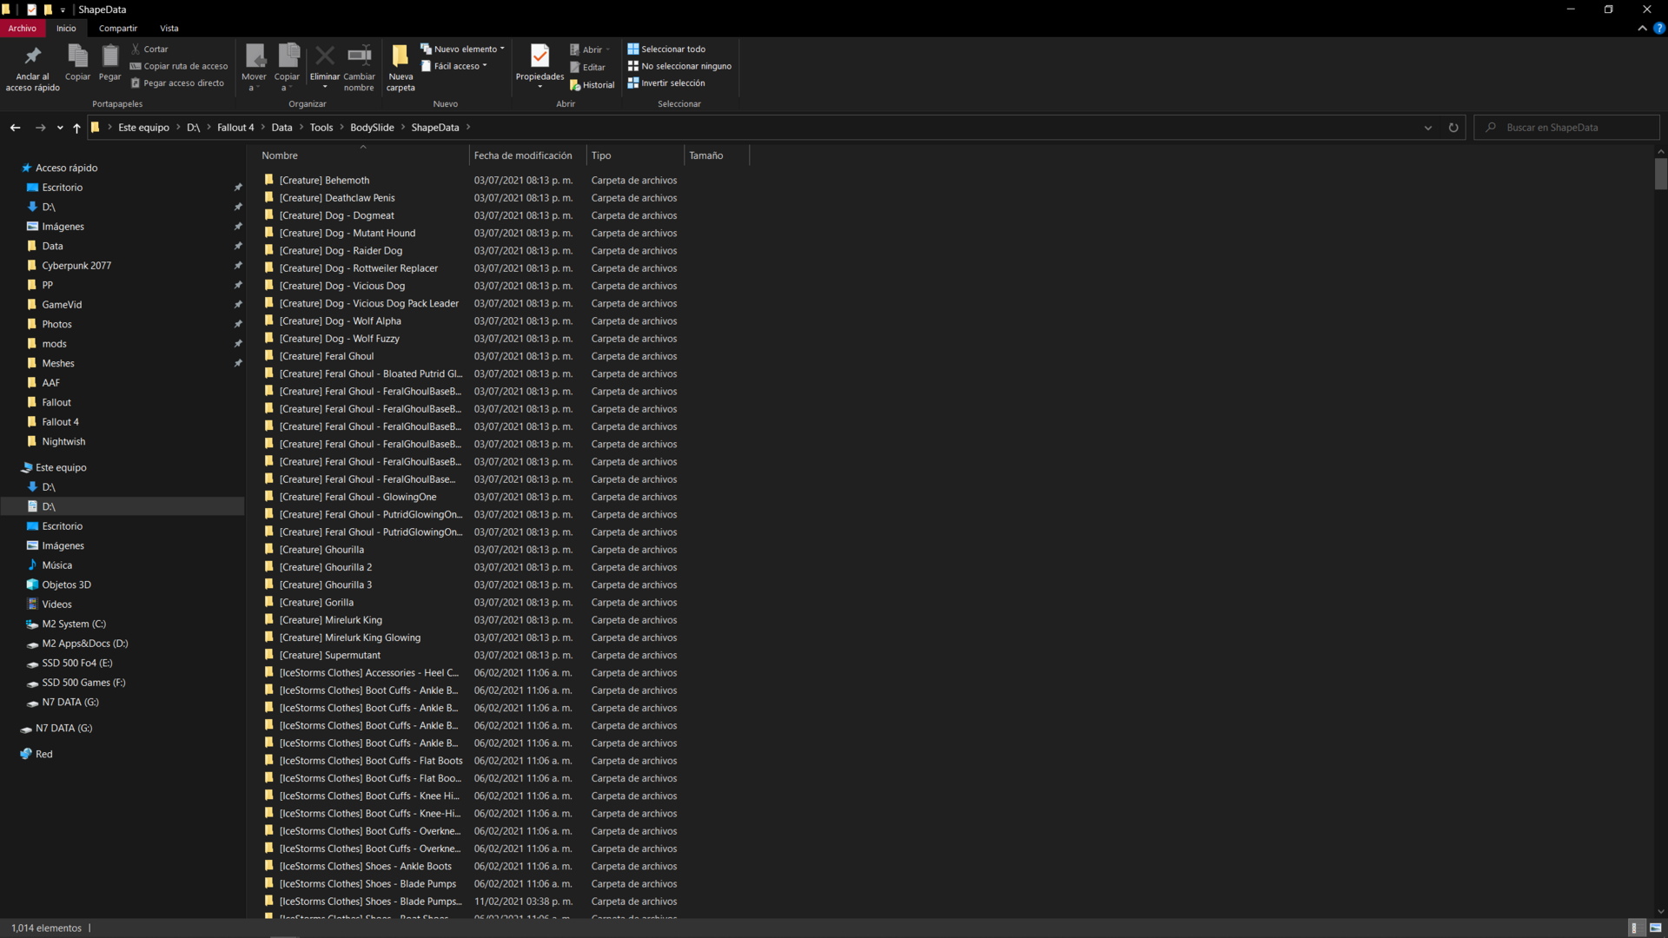The height and width of the screenshot is (938, 1668).
Task: Click the Editar button in ribbon
Action: [587, 67]
